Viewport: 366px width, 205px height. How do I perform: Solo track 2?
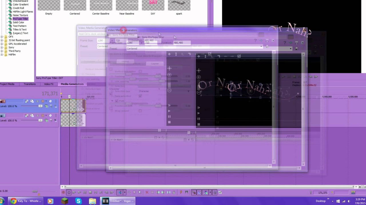coord(56,116)
